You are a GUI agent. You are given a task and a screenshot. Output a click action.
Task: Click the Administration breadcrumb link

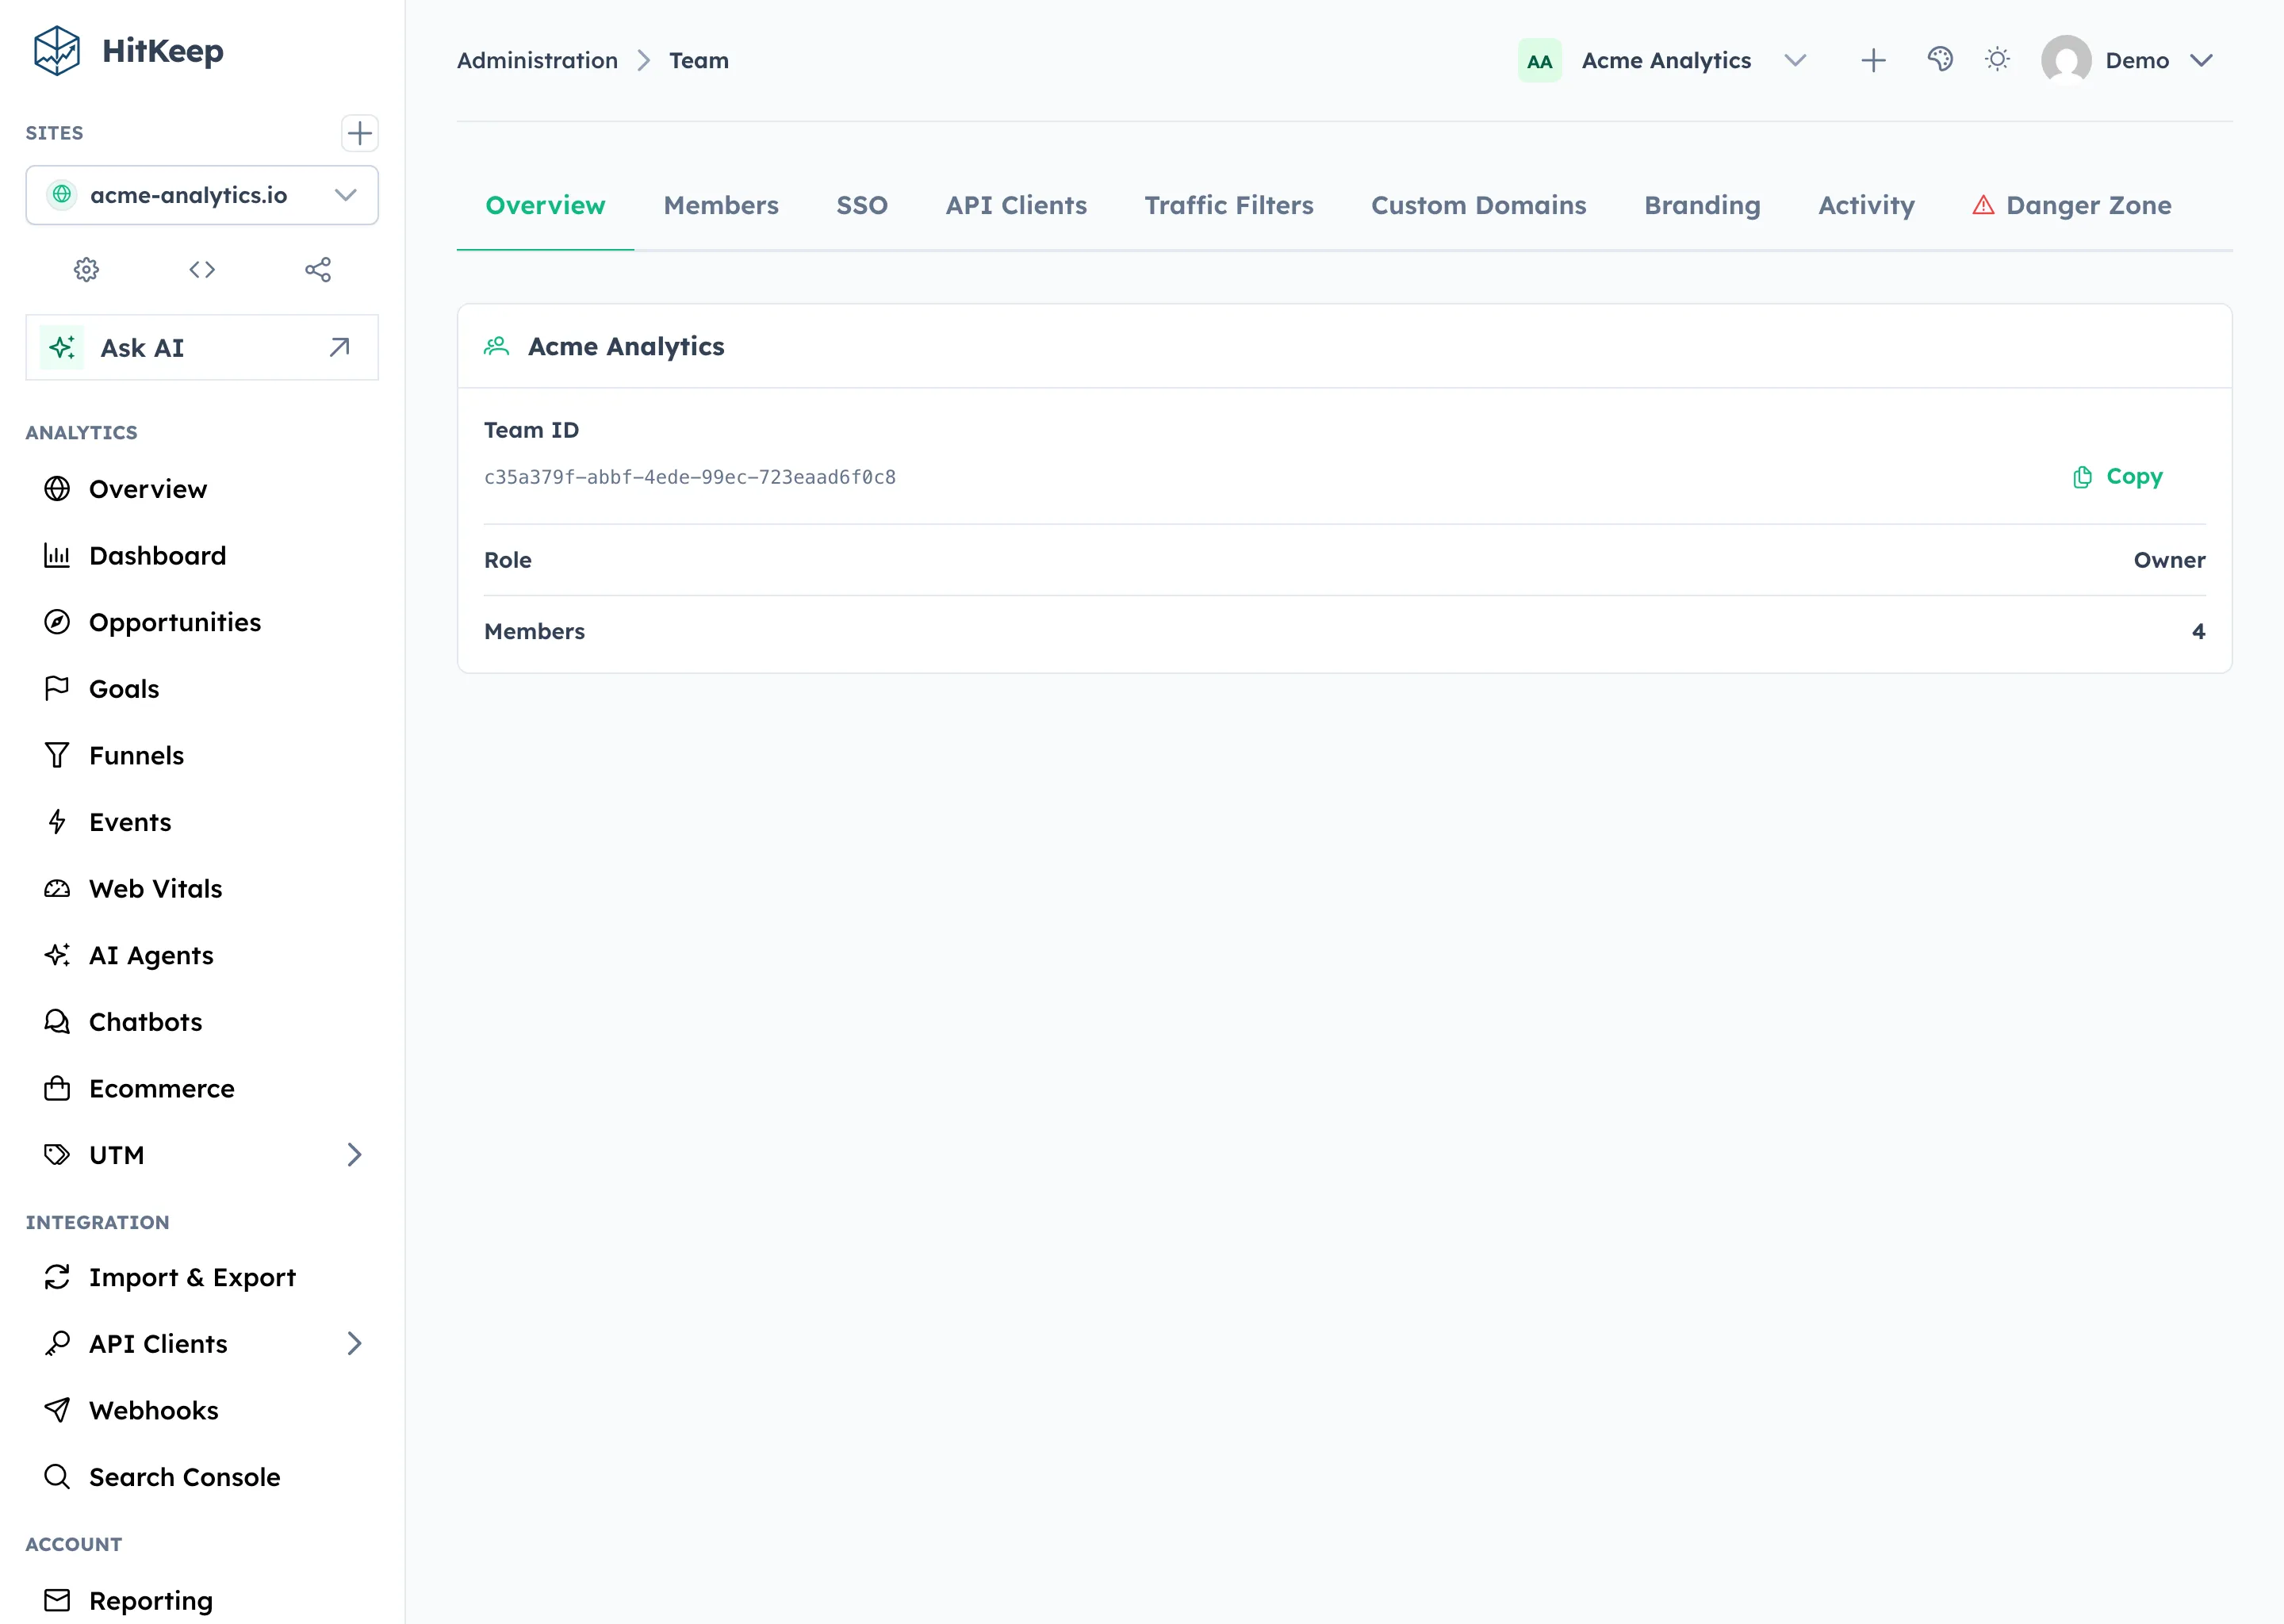(x=537, y=60)
